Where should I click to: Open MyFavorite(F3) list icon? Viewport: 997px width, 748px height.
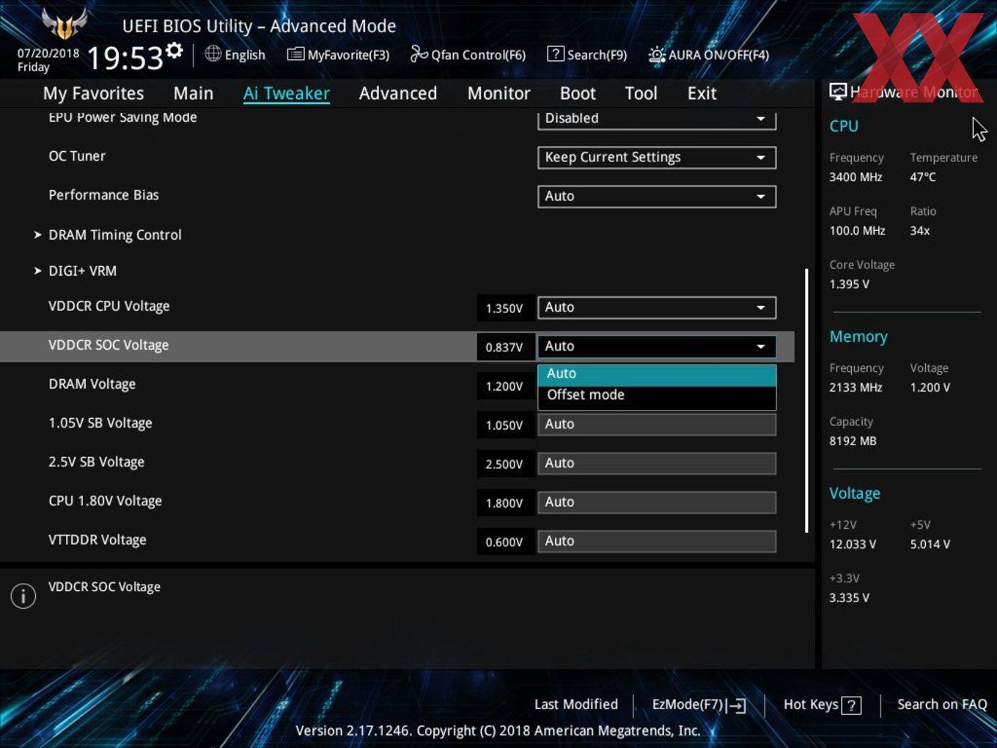tap(295, 54)
